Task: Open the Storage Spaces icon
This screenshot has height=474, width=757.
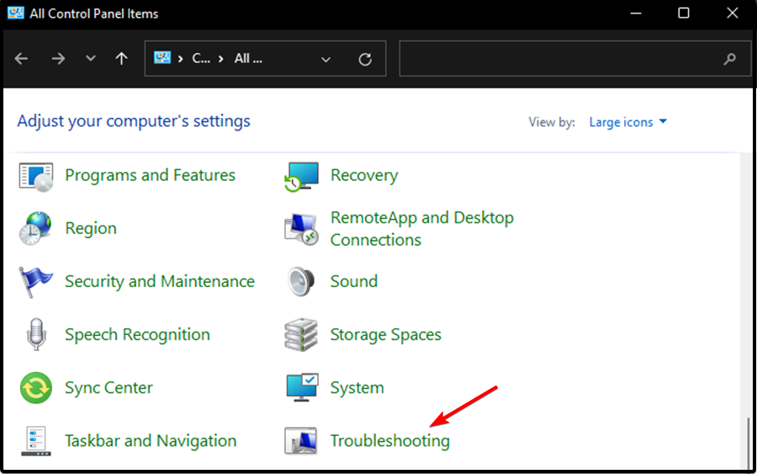Action: tap(300, 335)
